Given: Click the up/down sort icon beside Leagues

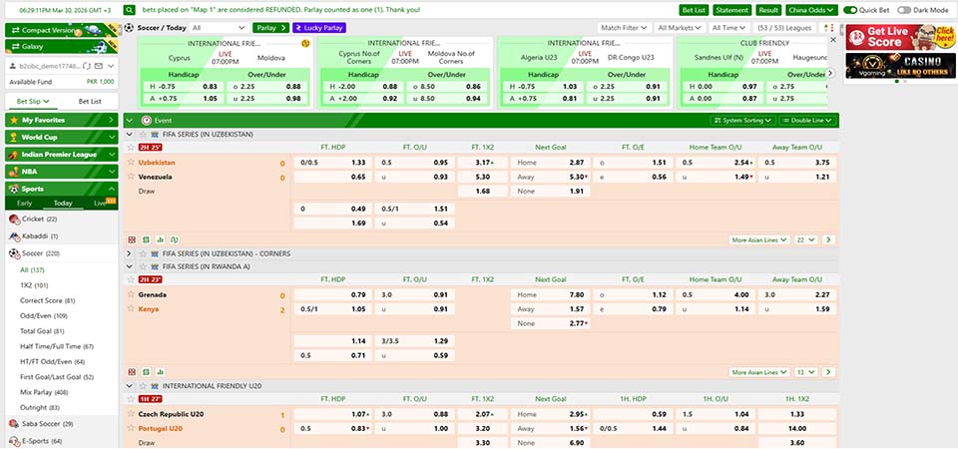Looking at the screenshot, I should coord(828,28).
